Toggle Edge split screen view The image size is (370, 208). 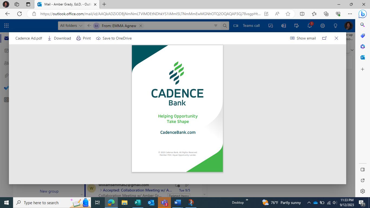pyautogui.click(x=302, y=14)
